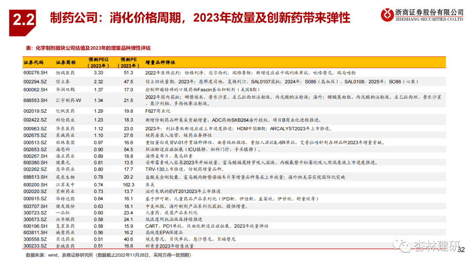Select stock code 600062.SH
The width and height of the screenshot is (476, 267).
coord(35,90)
